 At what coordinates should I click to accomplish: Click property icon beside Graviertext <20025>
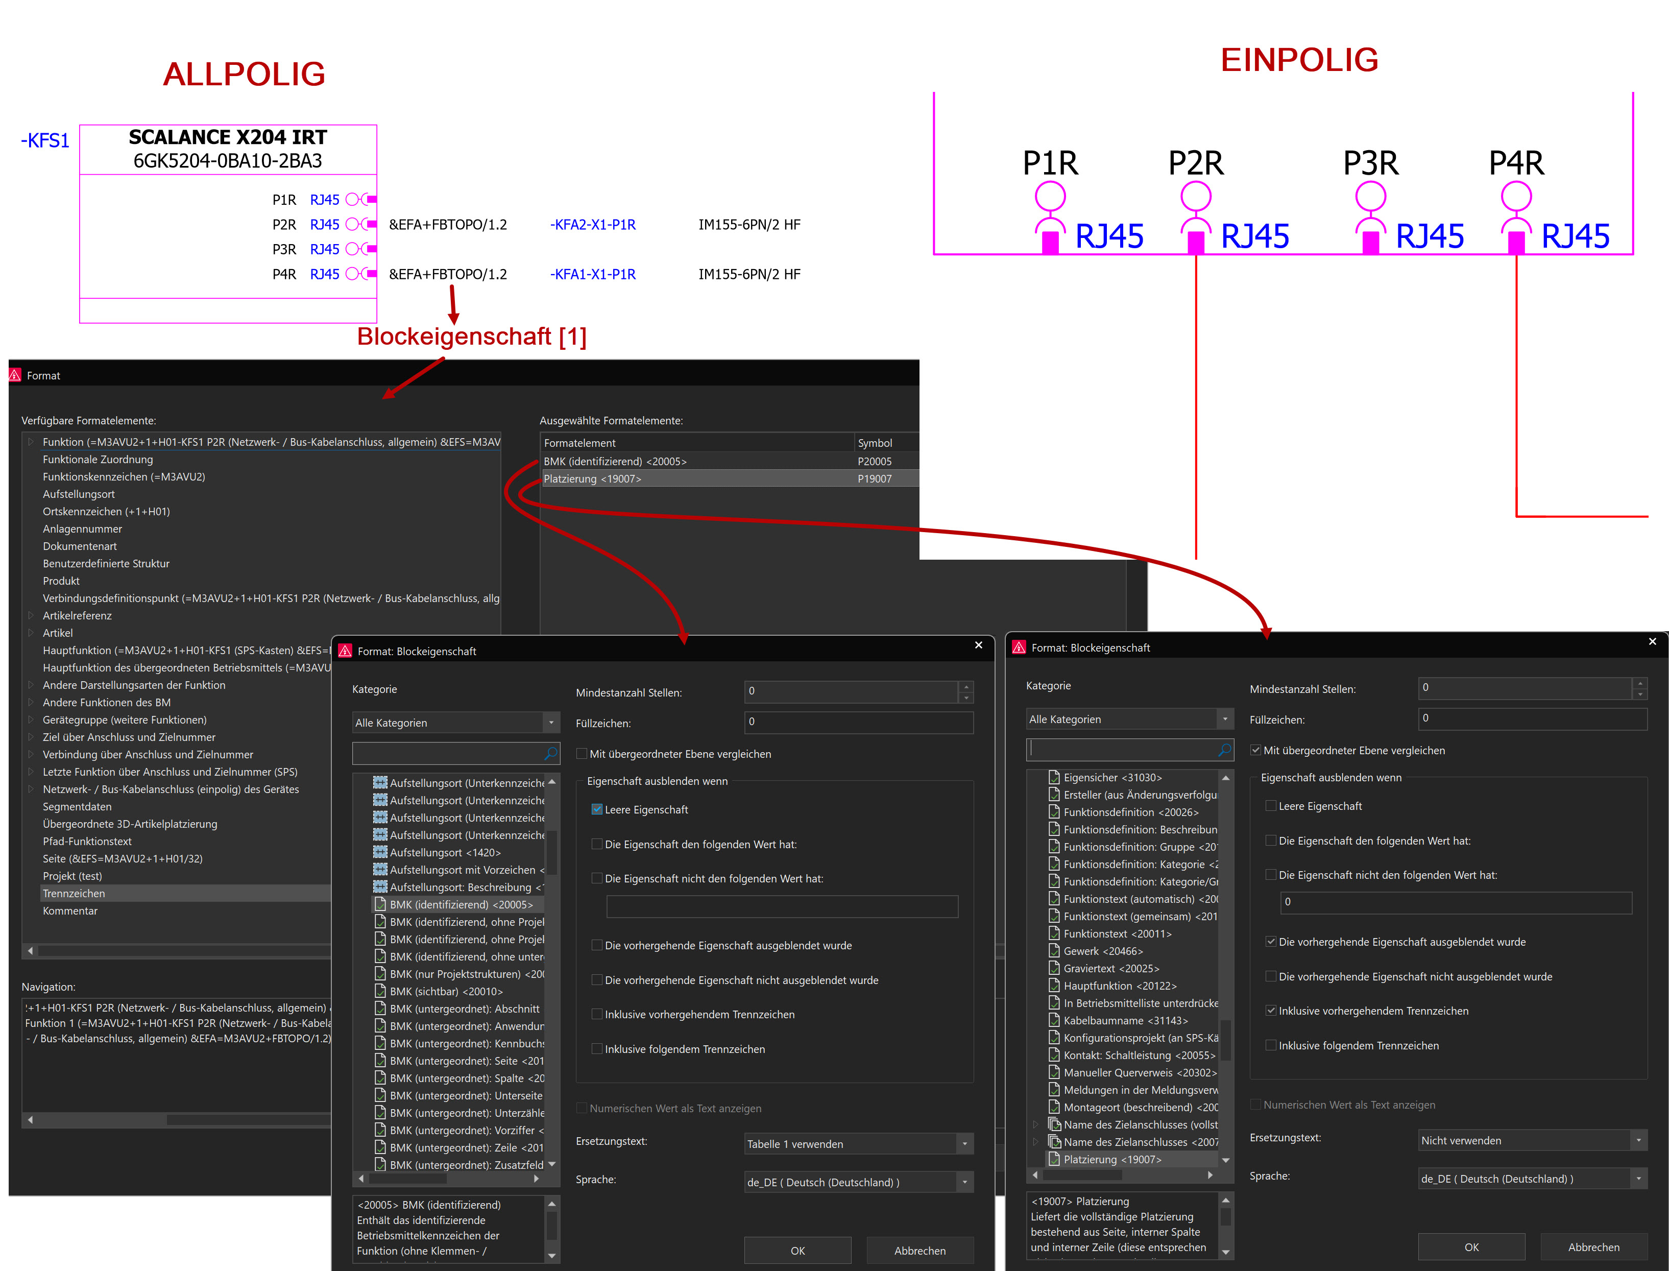[1054, 968]
